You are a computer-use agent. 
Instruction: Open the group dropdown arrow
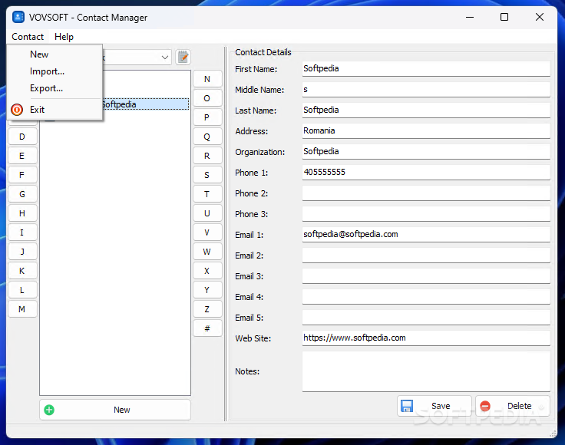point(165,58)
